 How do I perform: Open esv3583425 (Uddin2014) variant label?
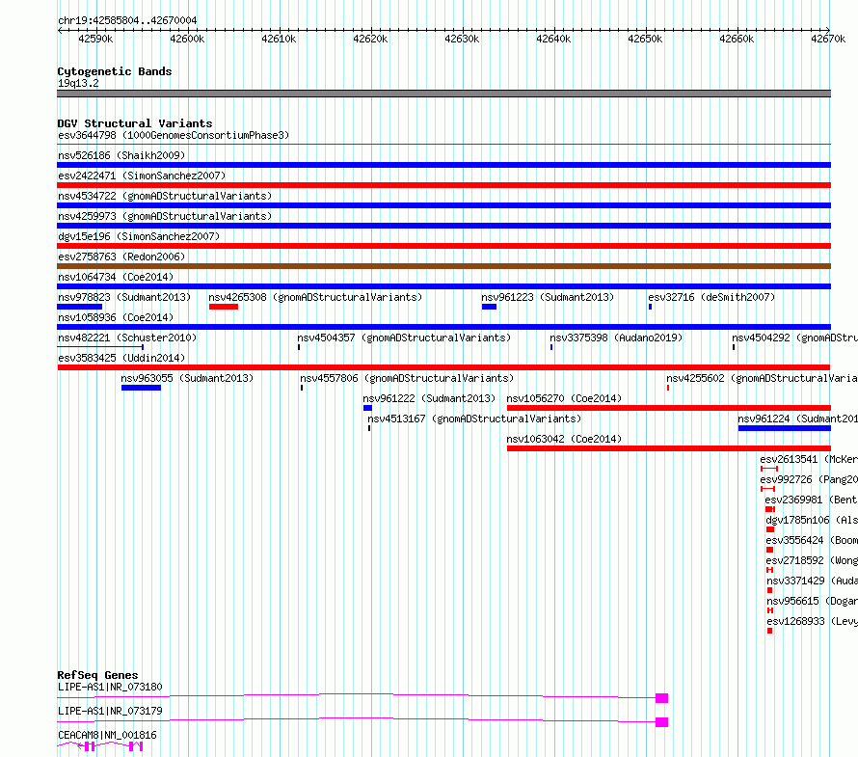coord(121,358)
